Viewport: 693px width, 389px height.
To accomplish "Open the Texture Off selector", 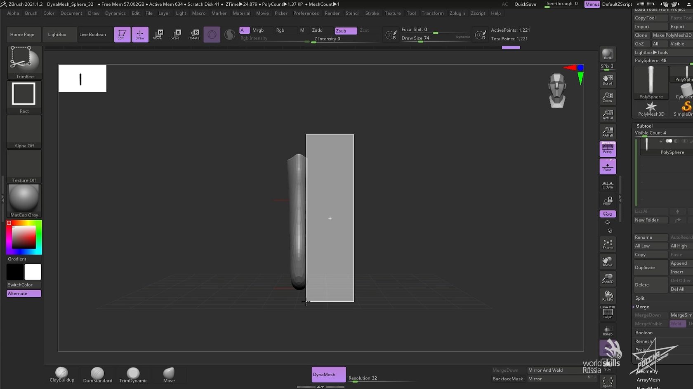I will point(24,166).
